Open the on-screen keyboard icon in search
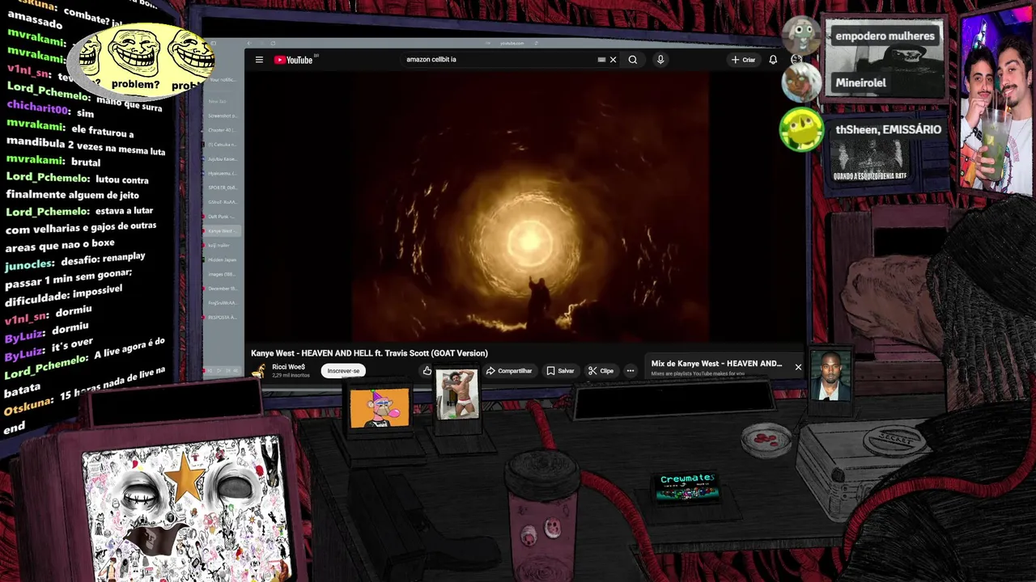This screenshot has width=1036, height=582. click(x=601, y=60)
